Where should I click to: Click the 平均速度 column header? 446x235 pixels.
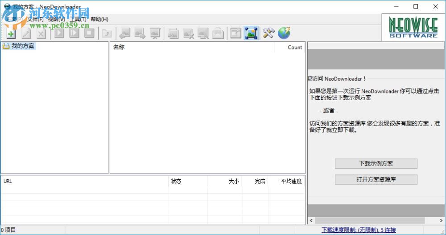(x=286, y=181)
